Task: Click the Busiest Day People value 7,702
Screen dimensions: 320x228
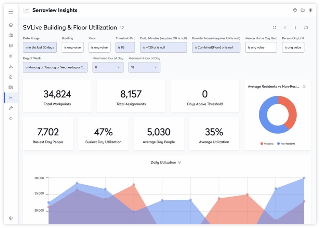Action: [48, 132]
